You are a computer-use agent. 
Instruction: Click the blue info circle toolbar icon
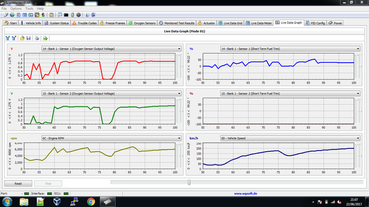pyautogui.click(x=87, y=15)
